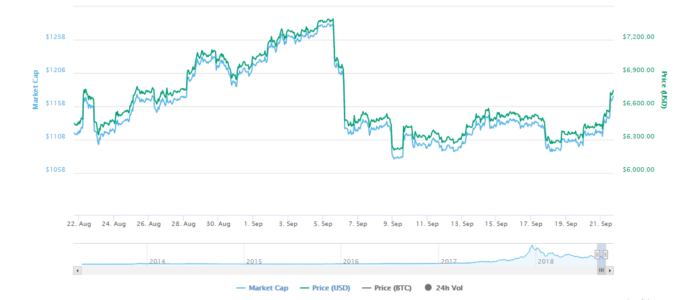Image resolution: width=695 pixels, height=300 pixels.
Task: Click the 2018 label in the navigator
Action: tap(545, 262)
